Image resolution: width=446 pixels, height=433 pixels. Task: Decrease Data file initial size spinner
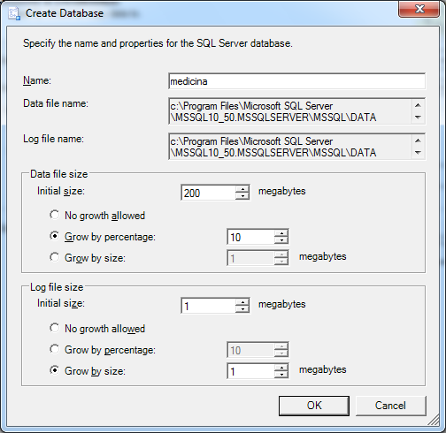pyautogui.click(x=242, y=196)
